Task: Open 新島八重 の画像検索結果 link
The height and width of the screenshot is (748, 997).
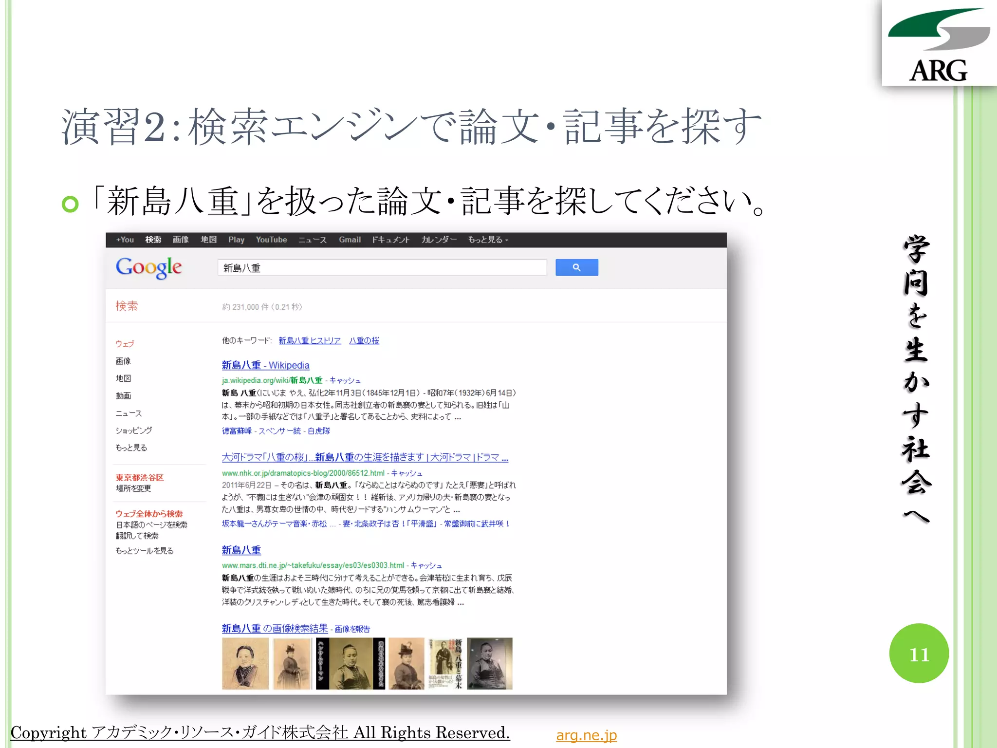Action: (x=275, y=629)
